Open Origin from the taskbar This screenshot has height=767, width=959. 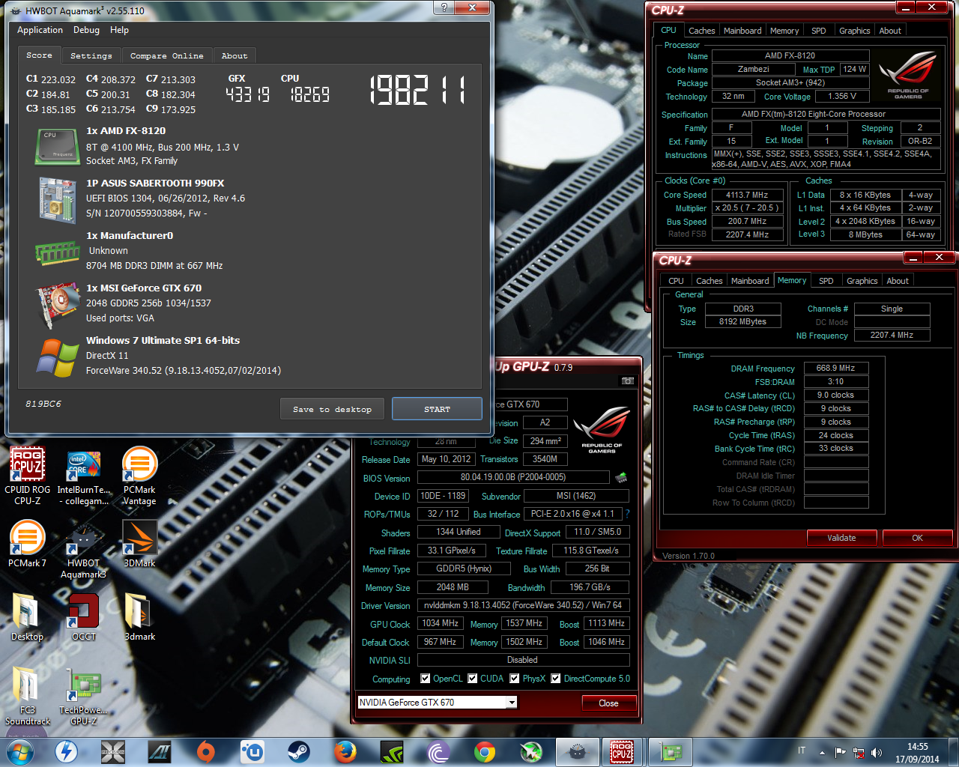[x=206, y=751]
